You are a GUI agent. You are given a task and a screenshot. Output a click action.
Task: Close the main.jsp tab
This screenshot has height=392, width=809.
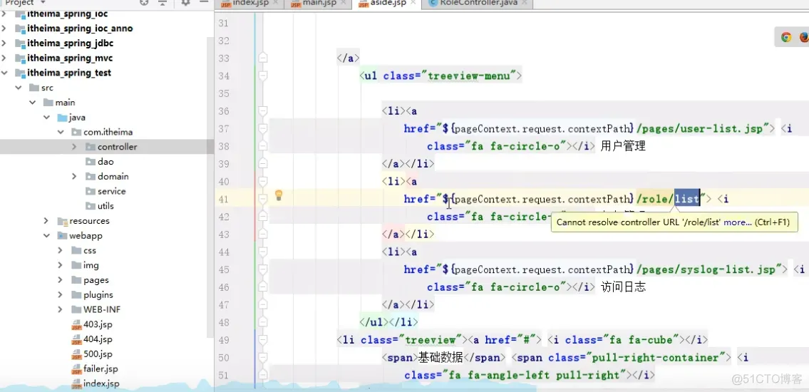point(343,3)
